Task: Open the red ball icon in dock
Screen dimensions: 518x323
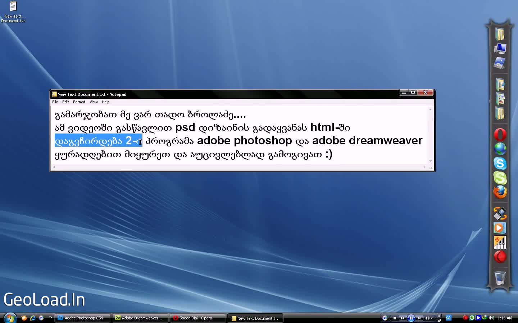Action: [x=500, y=257]
